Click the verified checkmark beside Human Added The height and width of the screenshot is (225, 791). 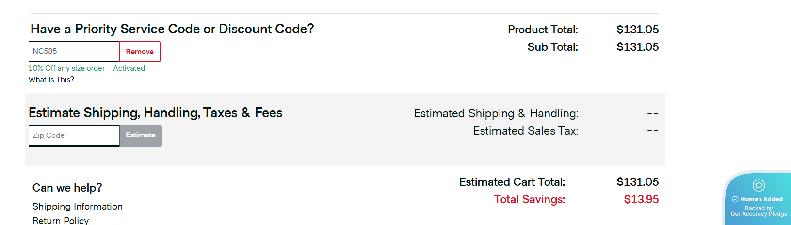pos(735,199)
